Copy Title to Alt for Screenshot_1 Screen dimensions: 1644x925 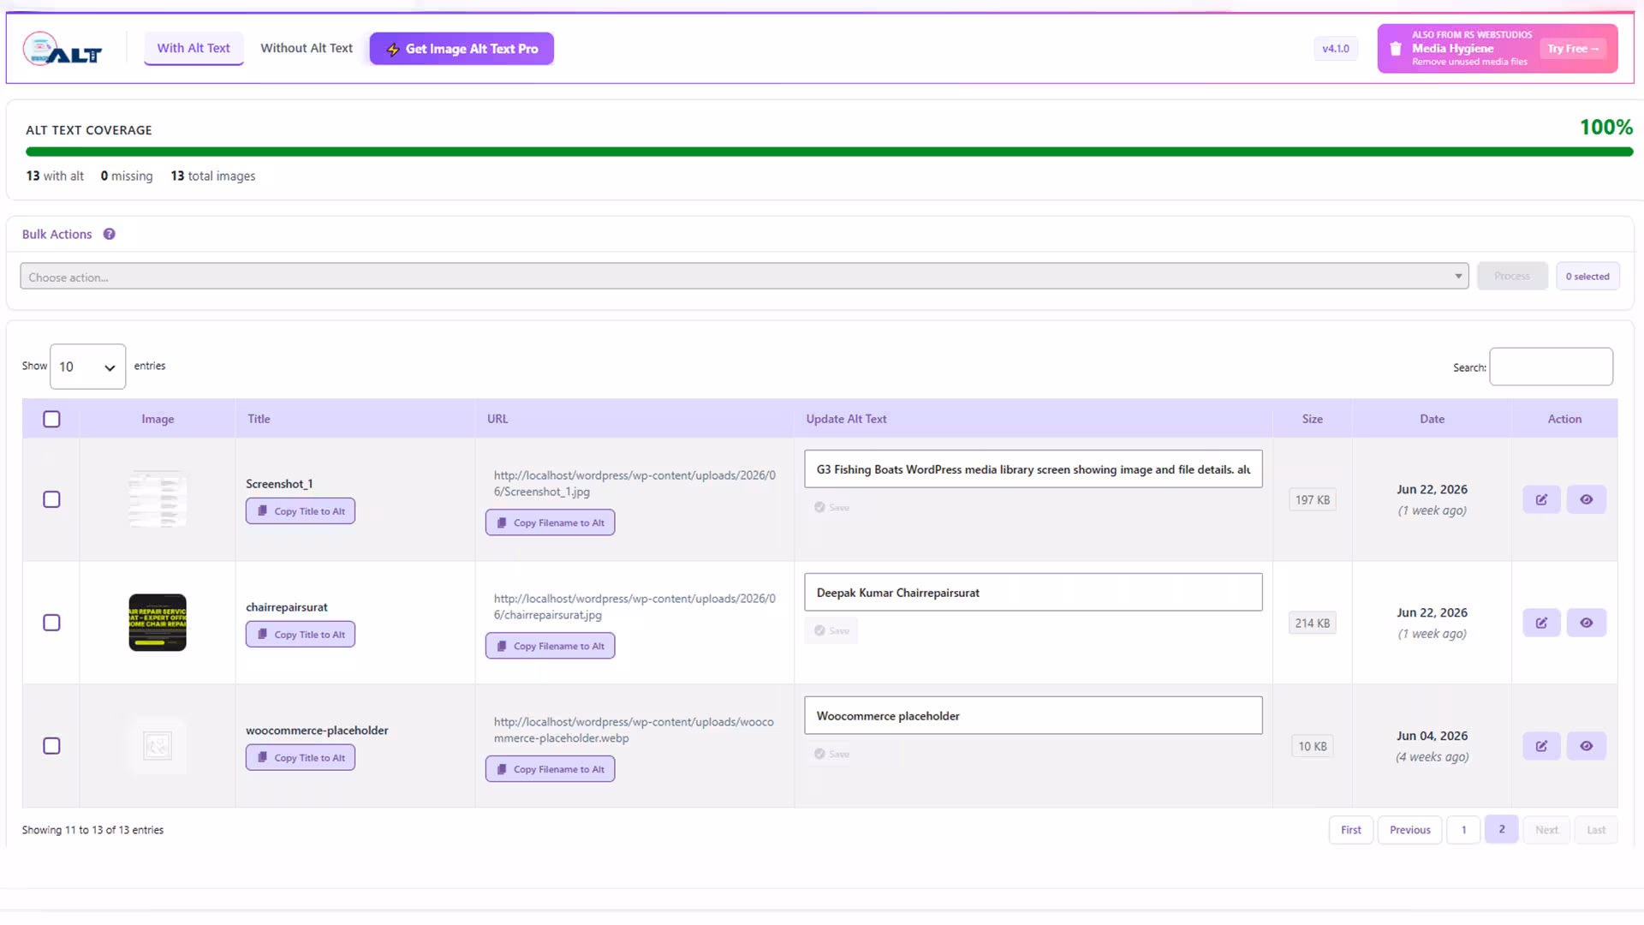point(301,511)
